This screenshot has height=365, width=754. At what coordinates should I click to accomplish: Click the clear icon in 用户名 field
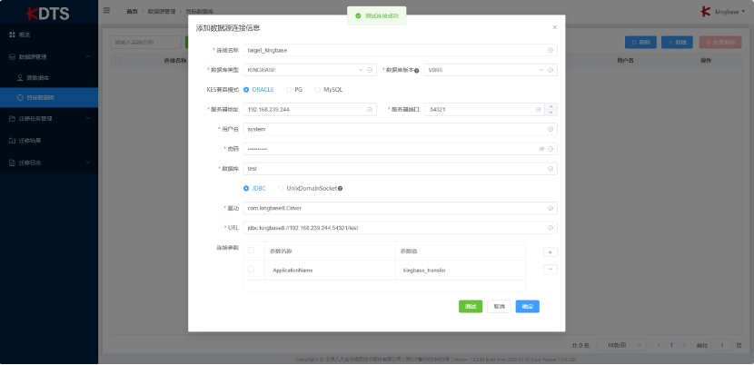551,129
